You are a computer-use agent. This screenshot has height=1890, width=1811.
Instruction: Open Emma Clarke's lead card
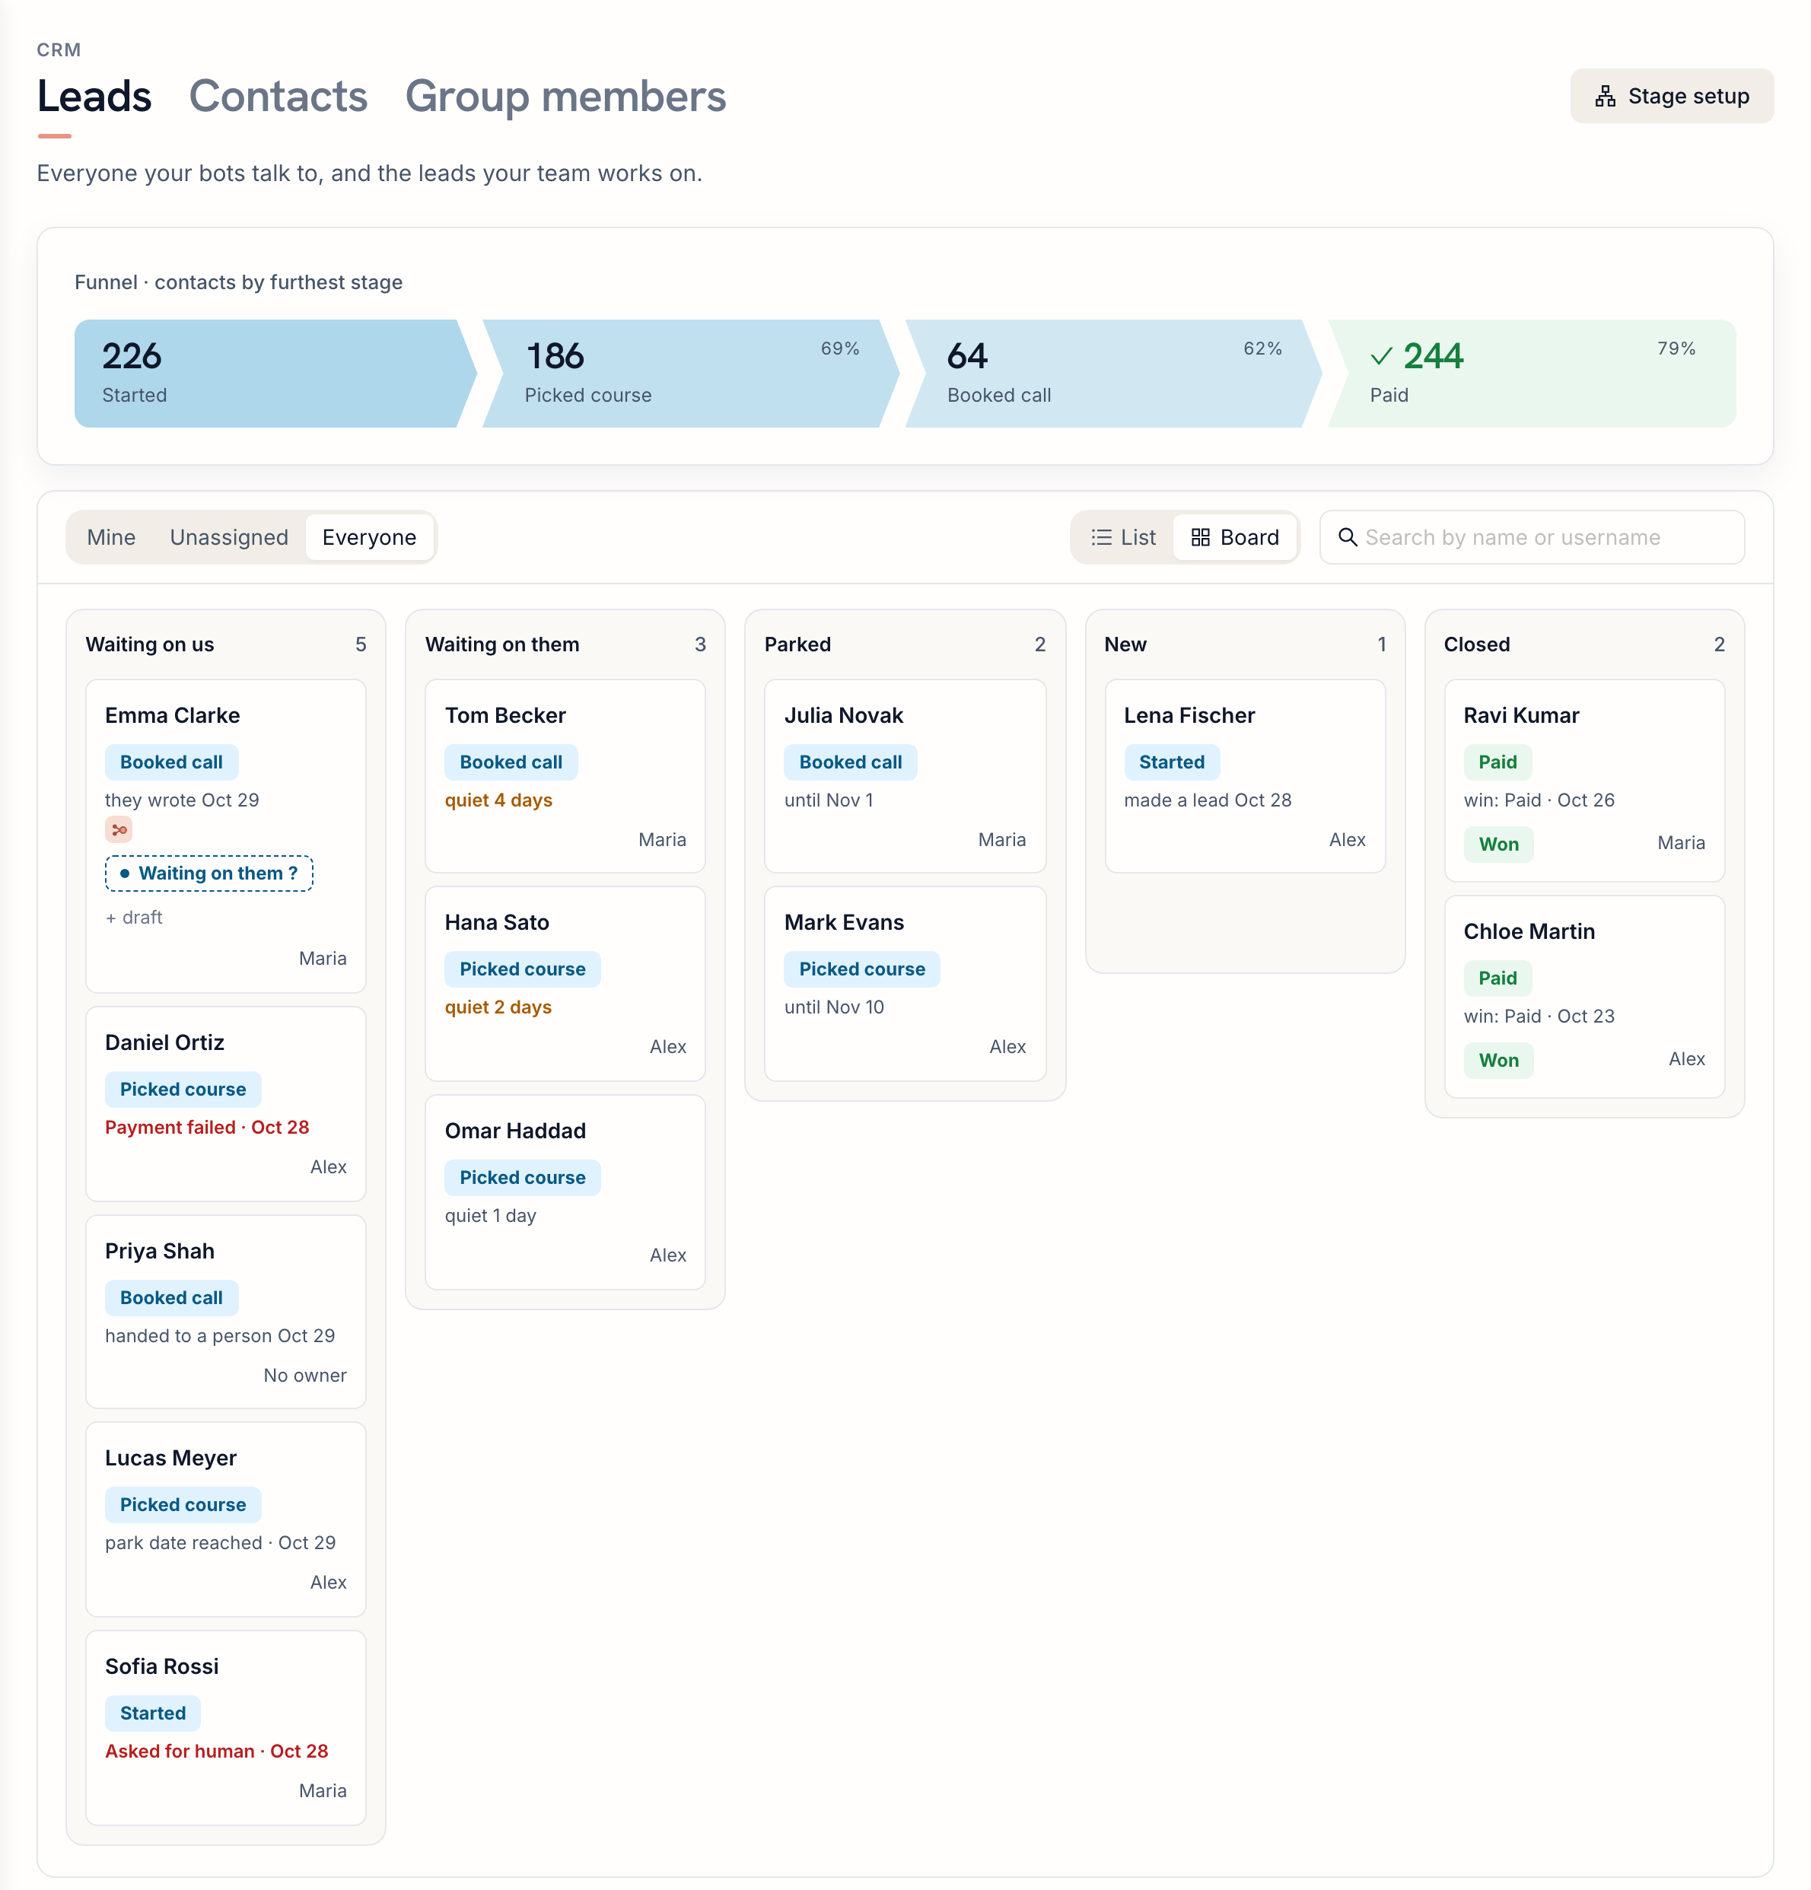pos(226,836)
